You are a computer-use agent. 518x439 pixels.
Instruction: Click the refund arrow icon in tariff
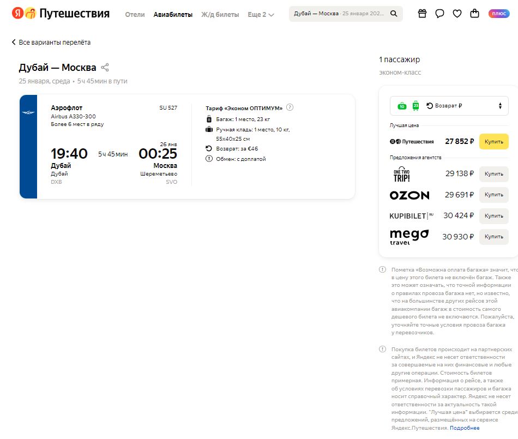[209, 148]
